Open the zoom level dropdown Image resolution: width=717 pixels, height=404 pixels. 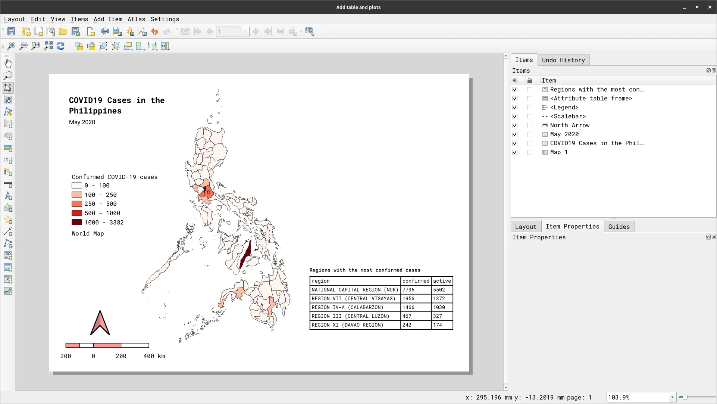click(672, 397)
